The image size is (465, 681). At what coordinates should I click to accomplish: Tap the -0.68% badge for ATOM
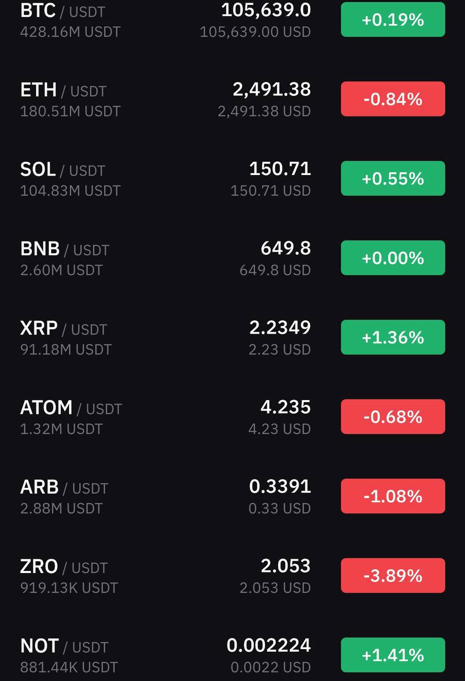[x=393, y=417]
